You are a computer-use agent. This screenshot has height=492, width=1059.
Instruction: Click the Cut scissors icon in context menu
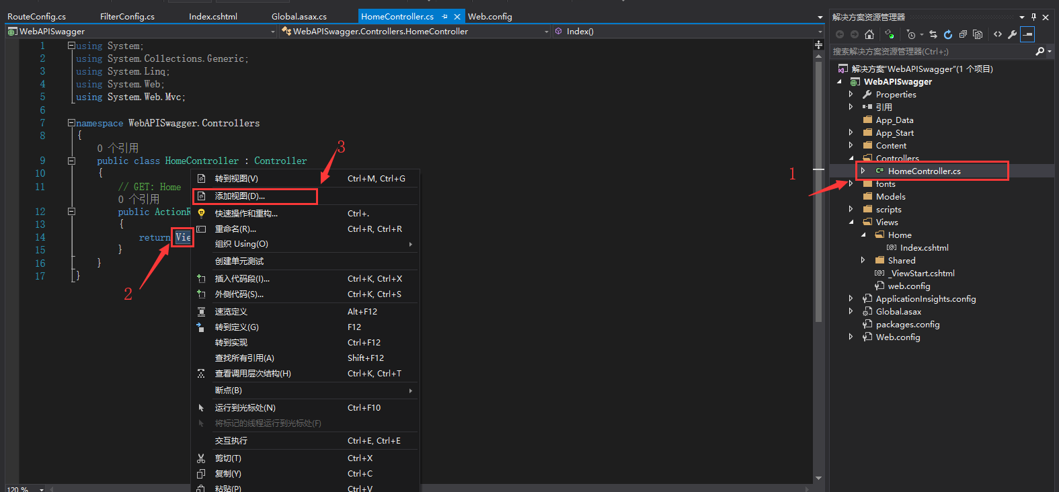click(201, 458)
